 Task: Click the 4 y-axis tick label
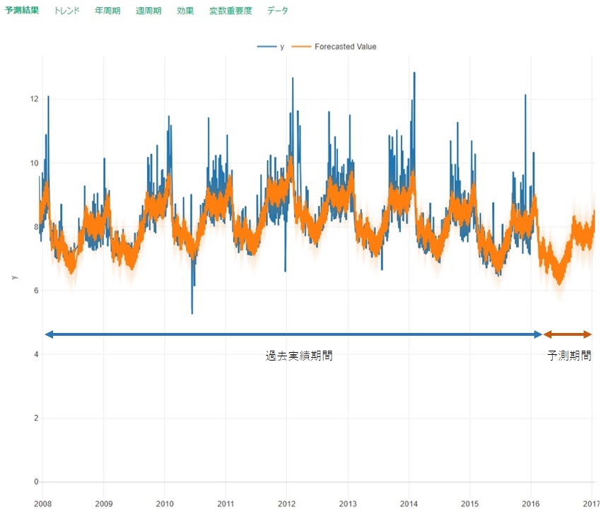36,354
